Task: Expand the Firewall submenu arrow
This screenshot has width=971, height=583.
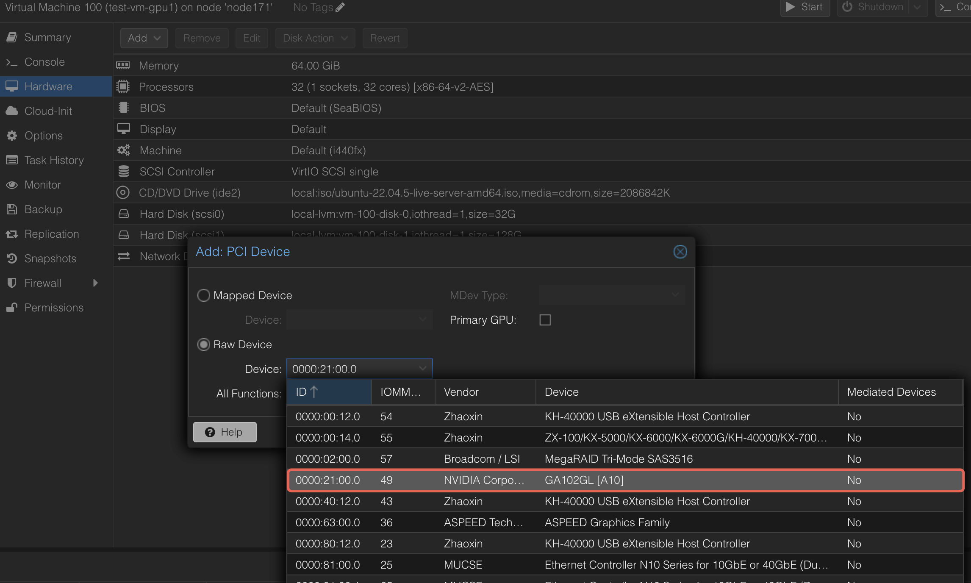Action: coord(95,283)
